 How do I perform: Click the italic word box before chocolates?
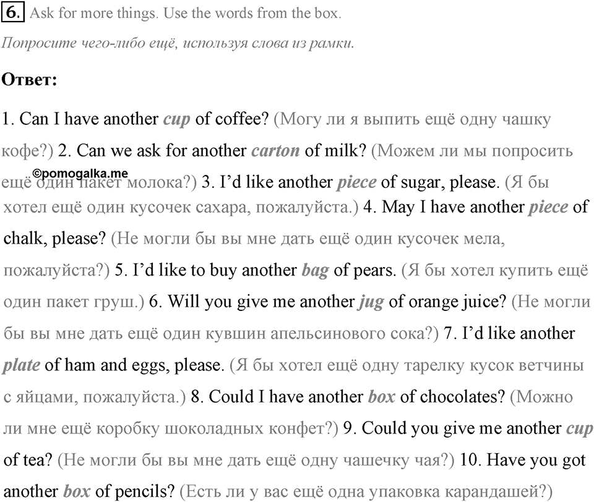click(382, 397)
